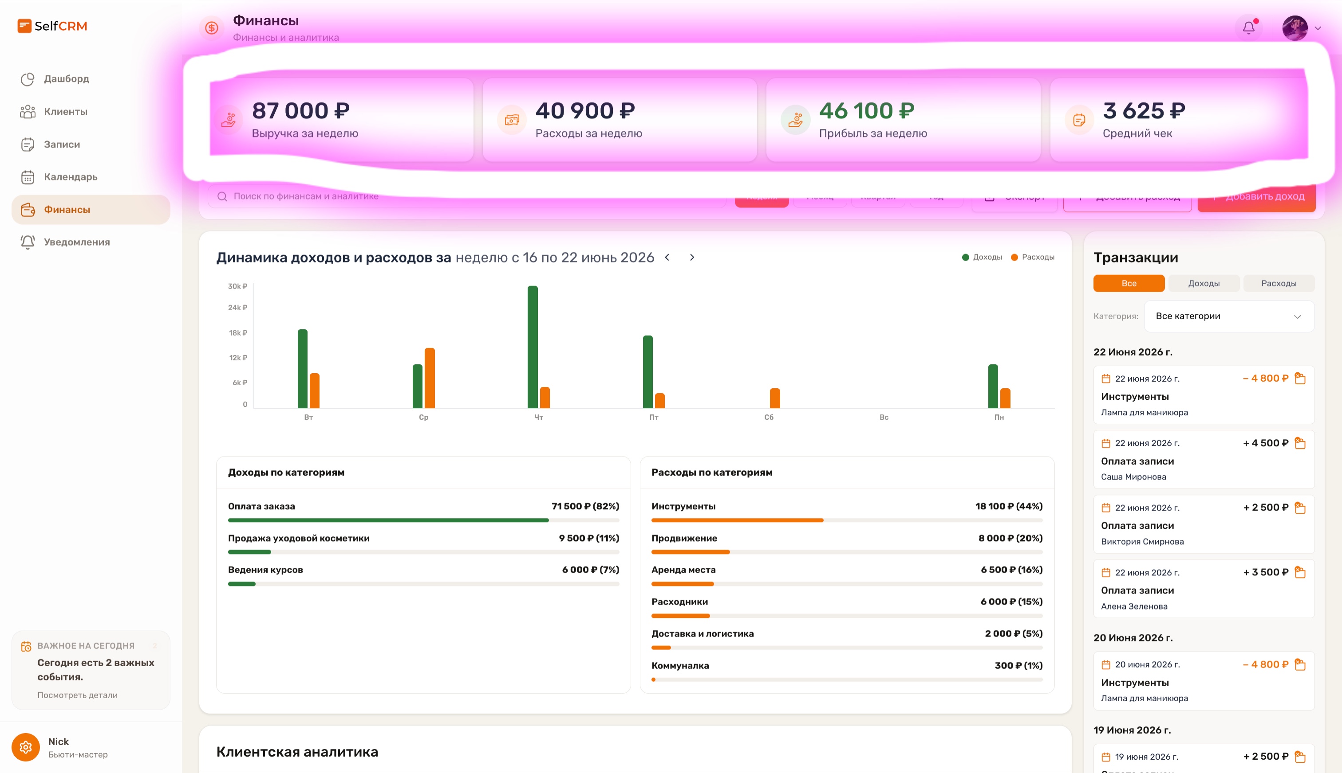Click the folder icon on Саша Миронова transaction
The image size is (1342, 773).
pos(1300,443)
